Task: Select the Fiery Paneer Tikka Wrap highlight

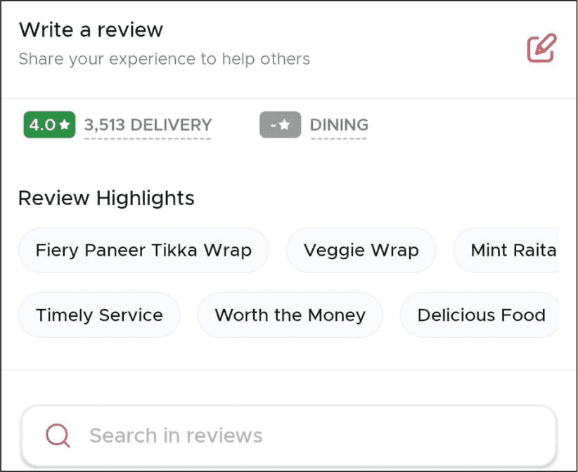Action: tap(143, 250)
